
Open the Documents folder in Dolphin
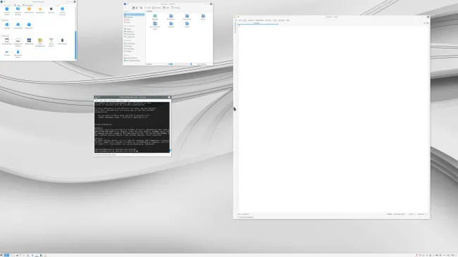[171, 17]
